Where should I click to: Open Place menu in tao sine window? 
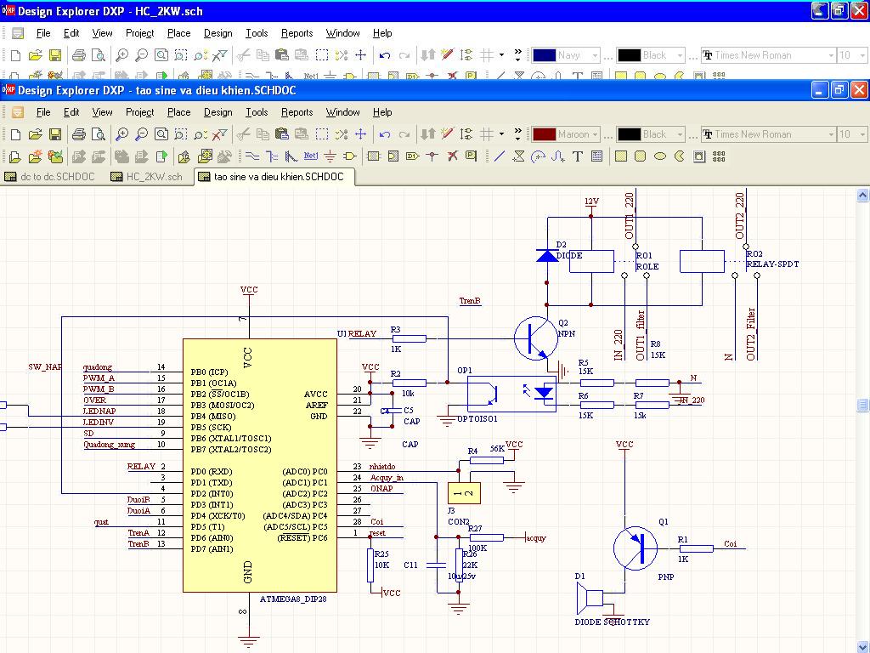pos(178,112)
